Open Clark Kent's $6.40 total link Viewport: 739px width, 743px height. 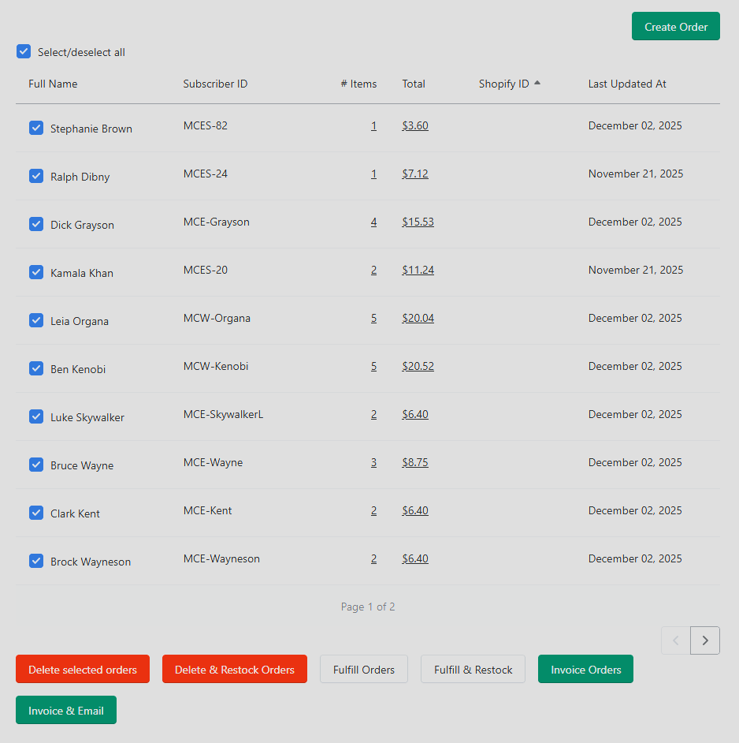pyautogui.click(x=415, y=510)
